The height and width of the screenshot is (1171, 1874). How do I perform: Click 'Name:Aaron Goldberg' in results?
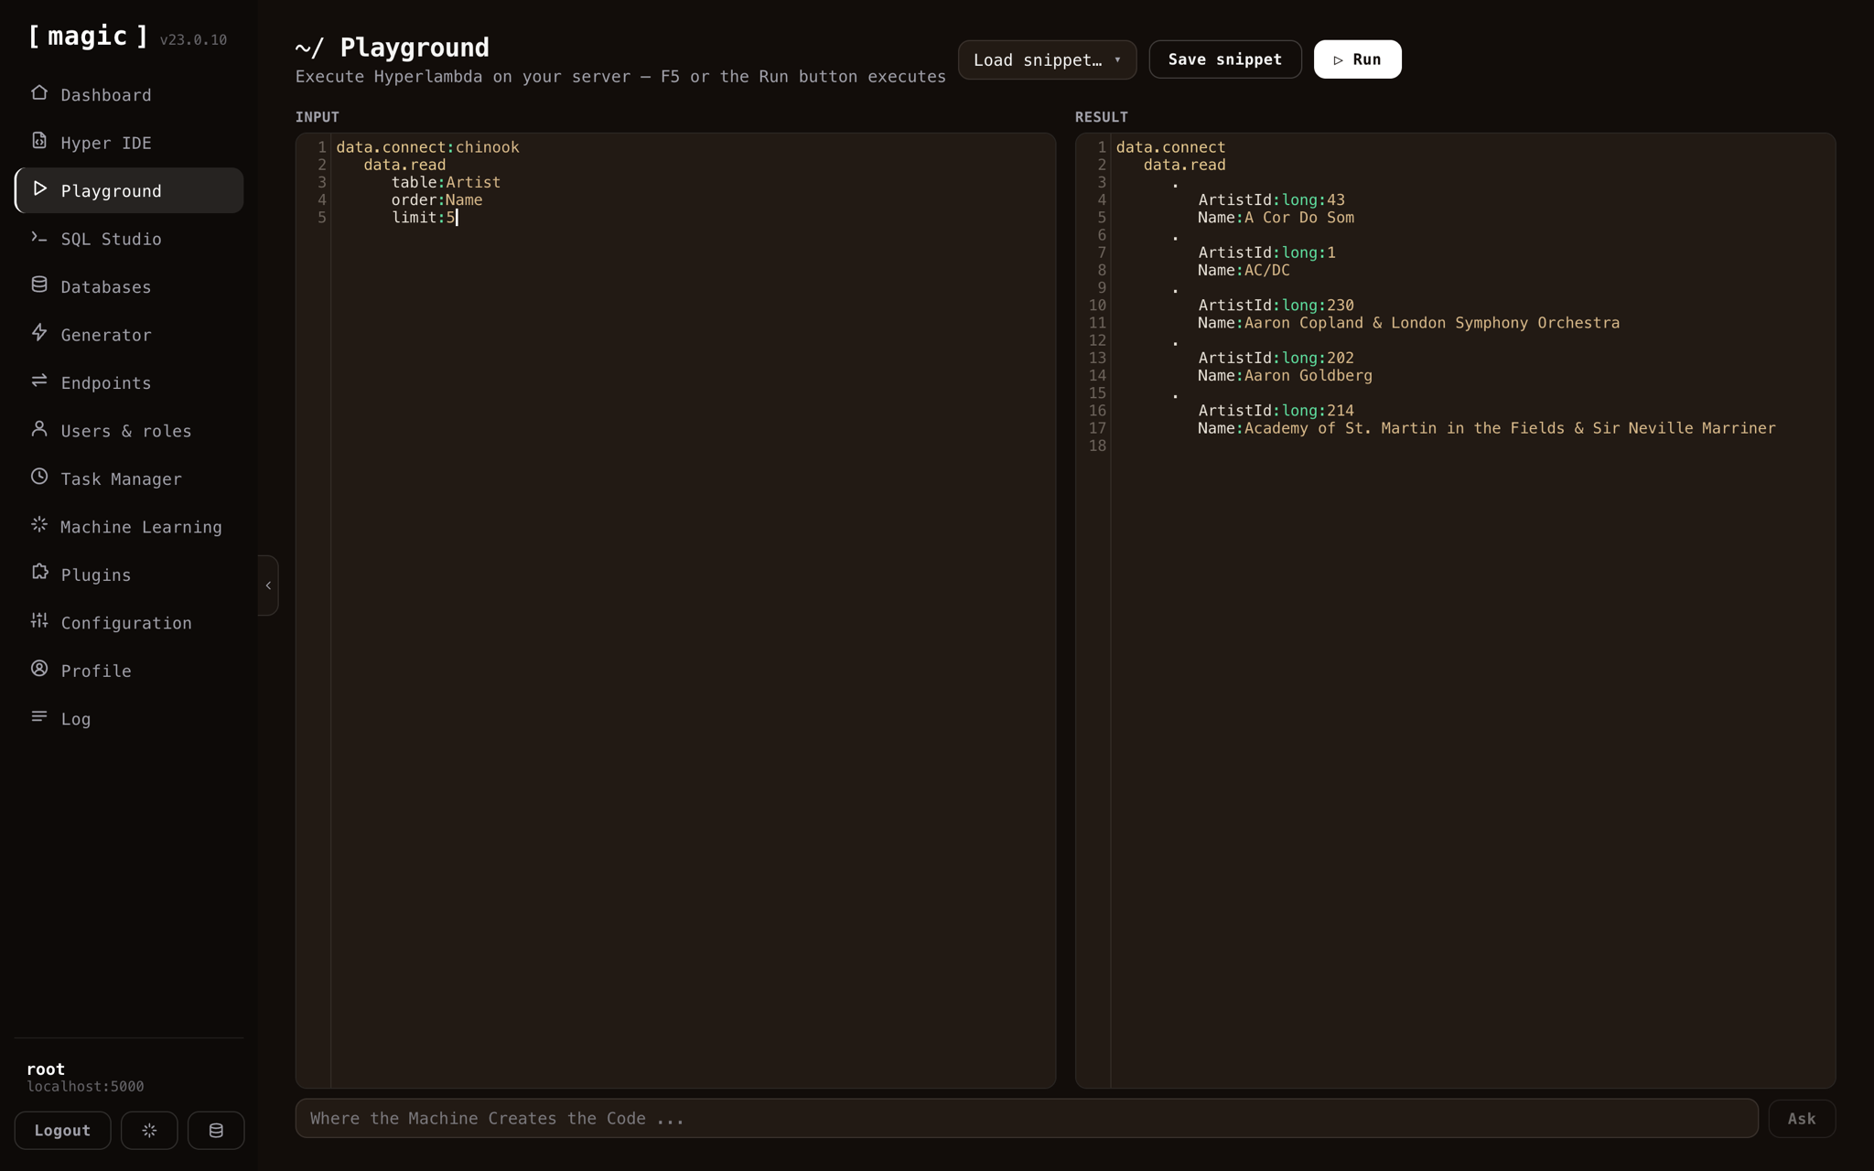coord(1285,376)
